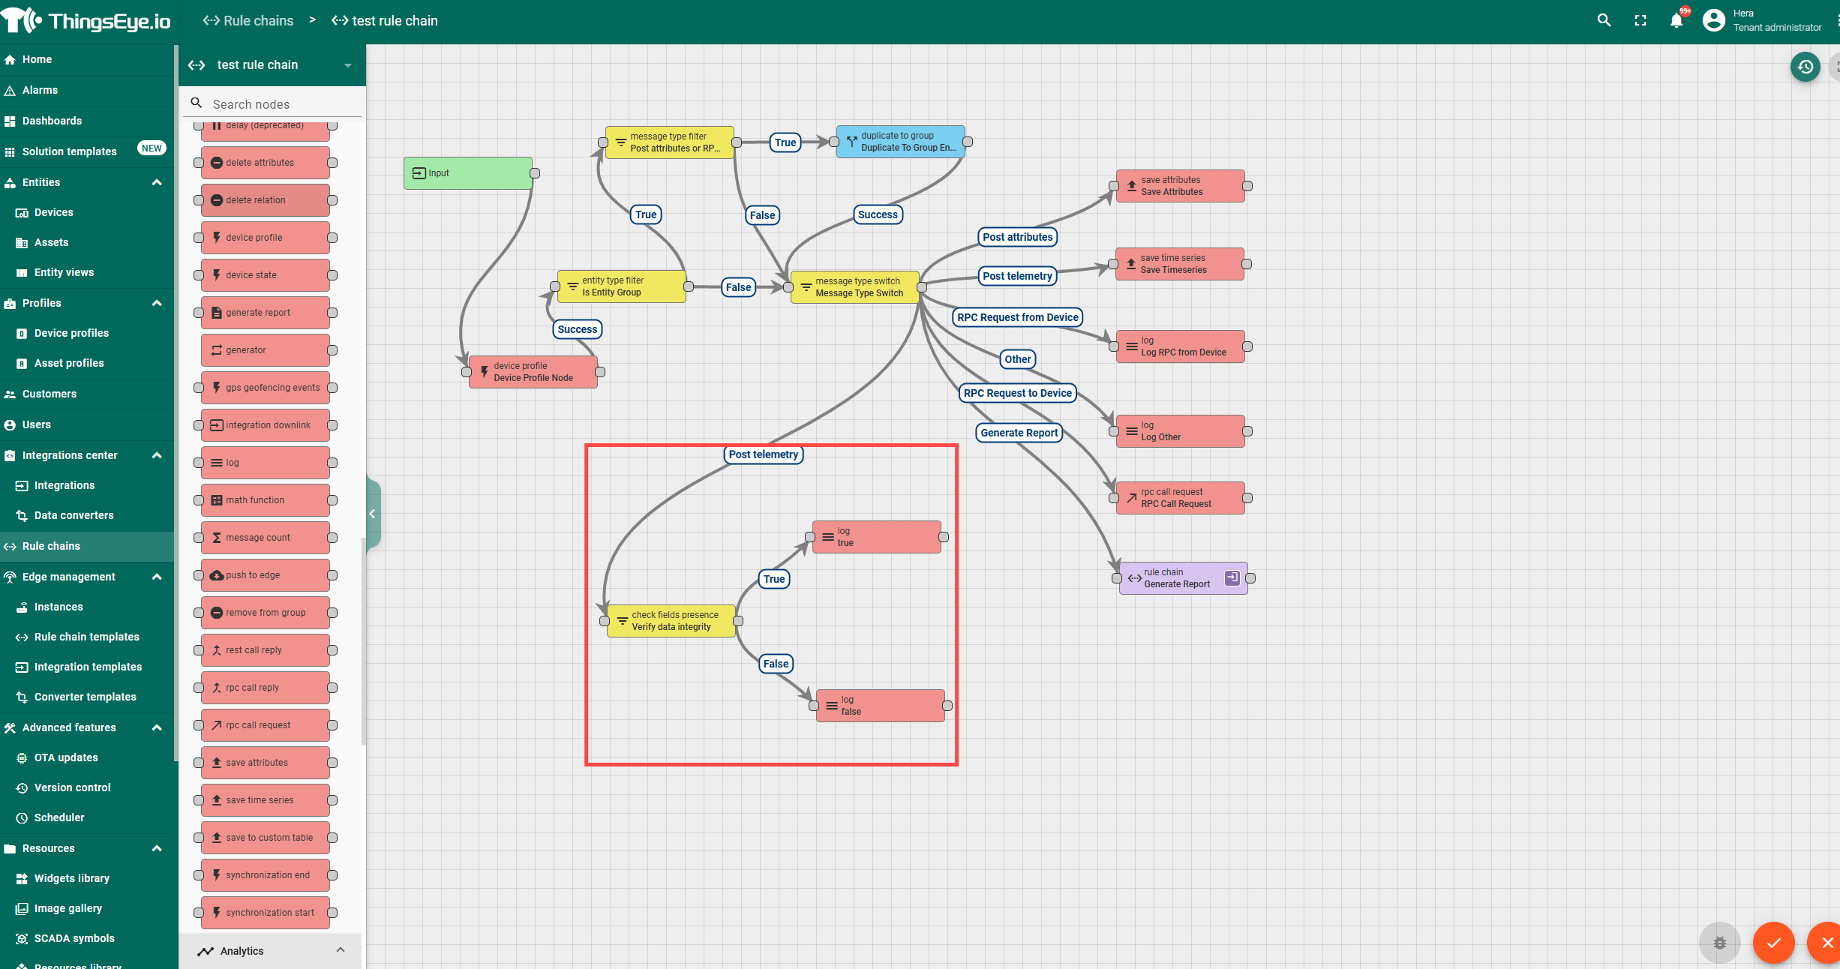Select the Message Type Switch node
This screenshot has width=1840, height=969.
(855, 287)
